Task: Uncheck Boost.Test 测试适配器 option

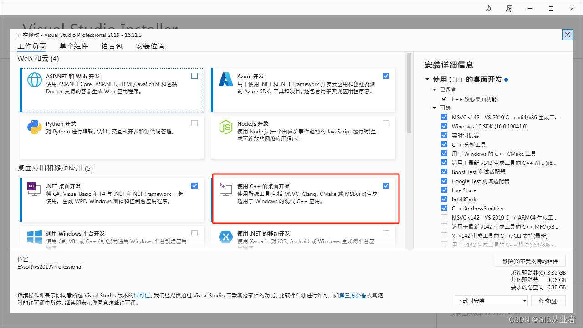Action: point(444,172)
